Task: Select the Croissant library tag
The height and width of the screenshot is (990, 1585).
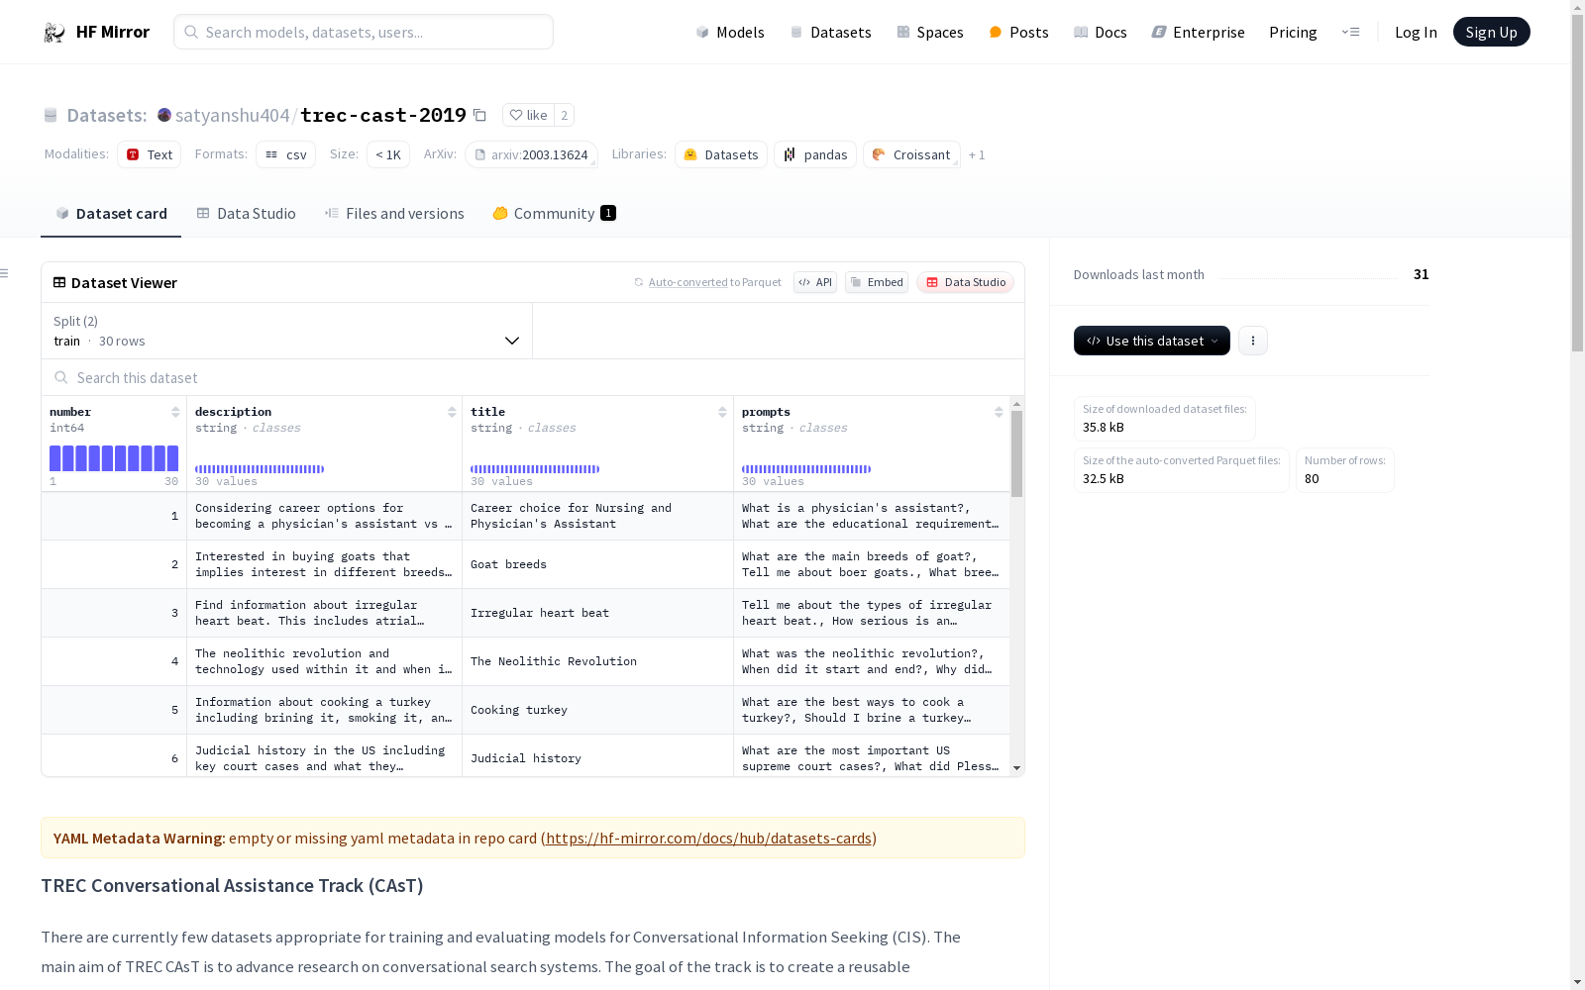Action: (x=911, y=154)
